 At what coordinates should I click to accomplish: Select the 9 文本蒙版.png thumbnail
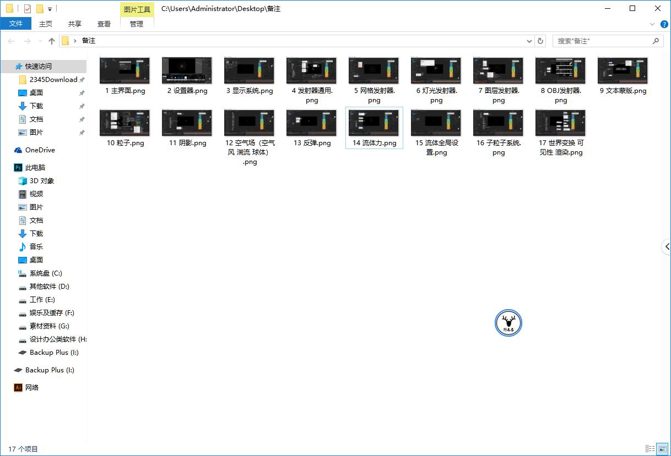click(x=623, y=70)
